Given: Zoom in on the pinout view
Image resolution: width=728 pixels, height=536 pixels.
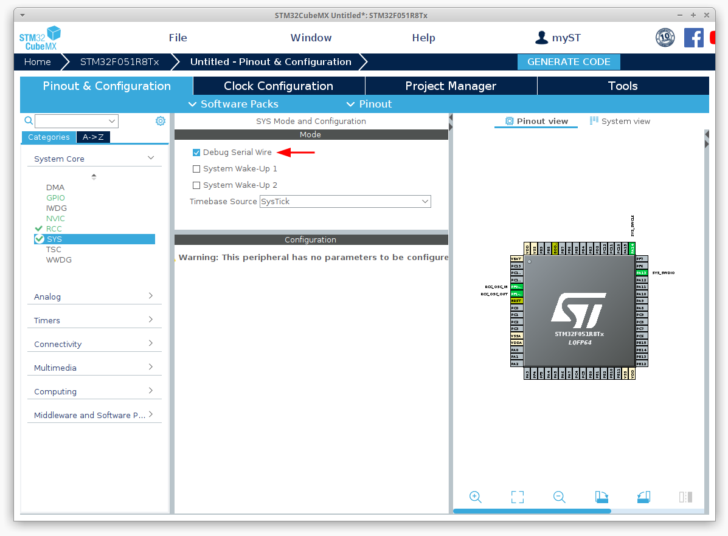Looking at the screenshot, I should [475, 497].
